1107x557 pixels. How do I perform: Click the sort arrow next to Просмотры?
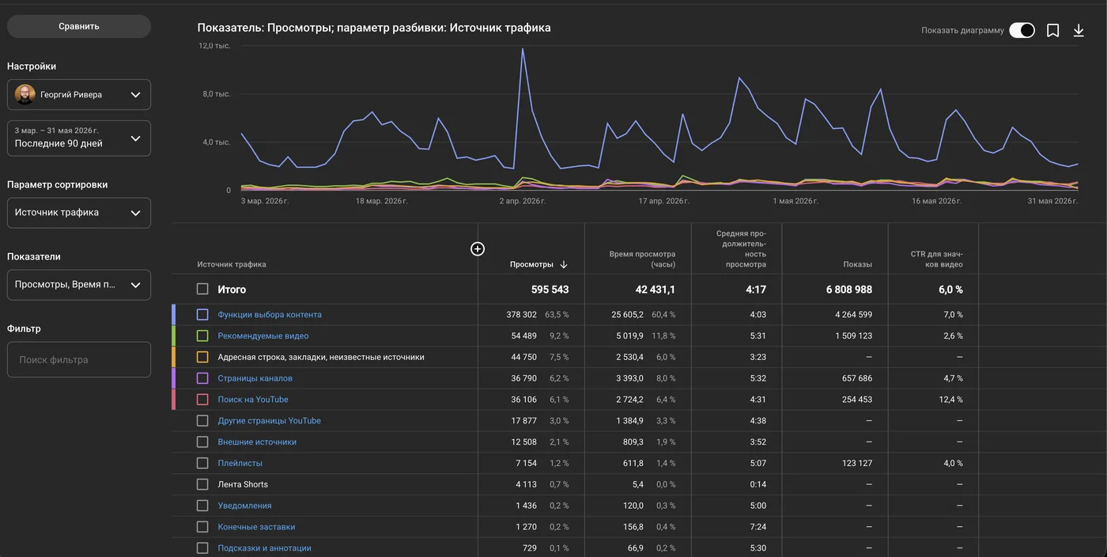(564, 264)
